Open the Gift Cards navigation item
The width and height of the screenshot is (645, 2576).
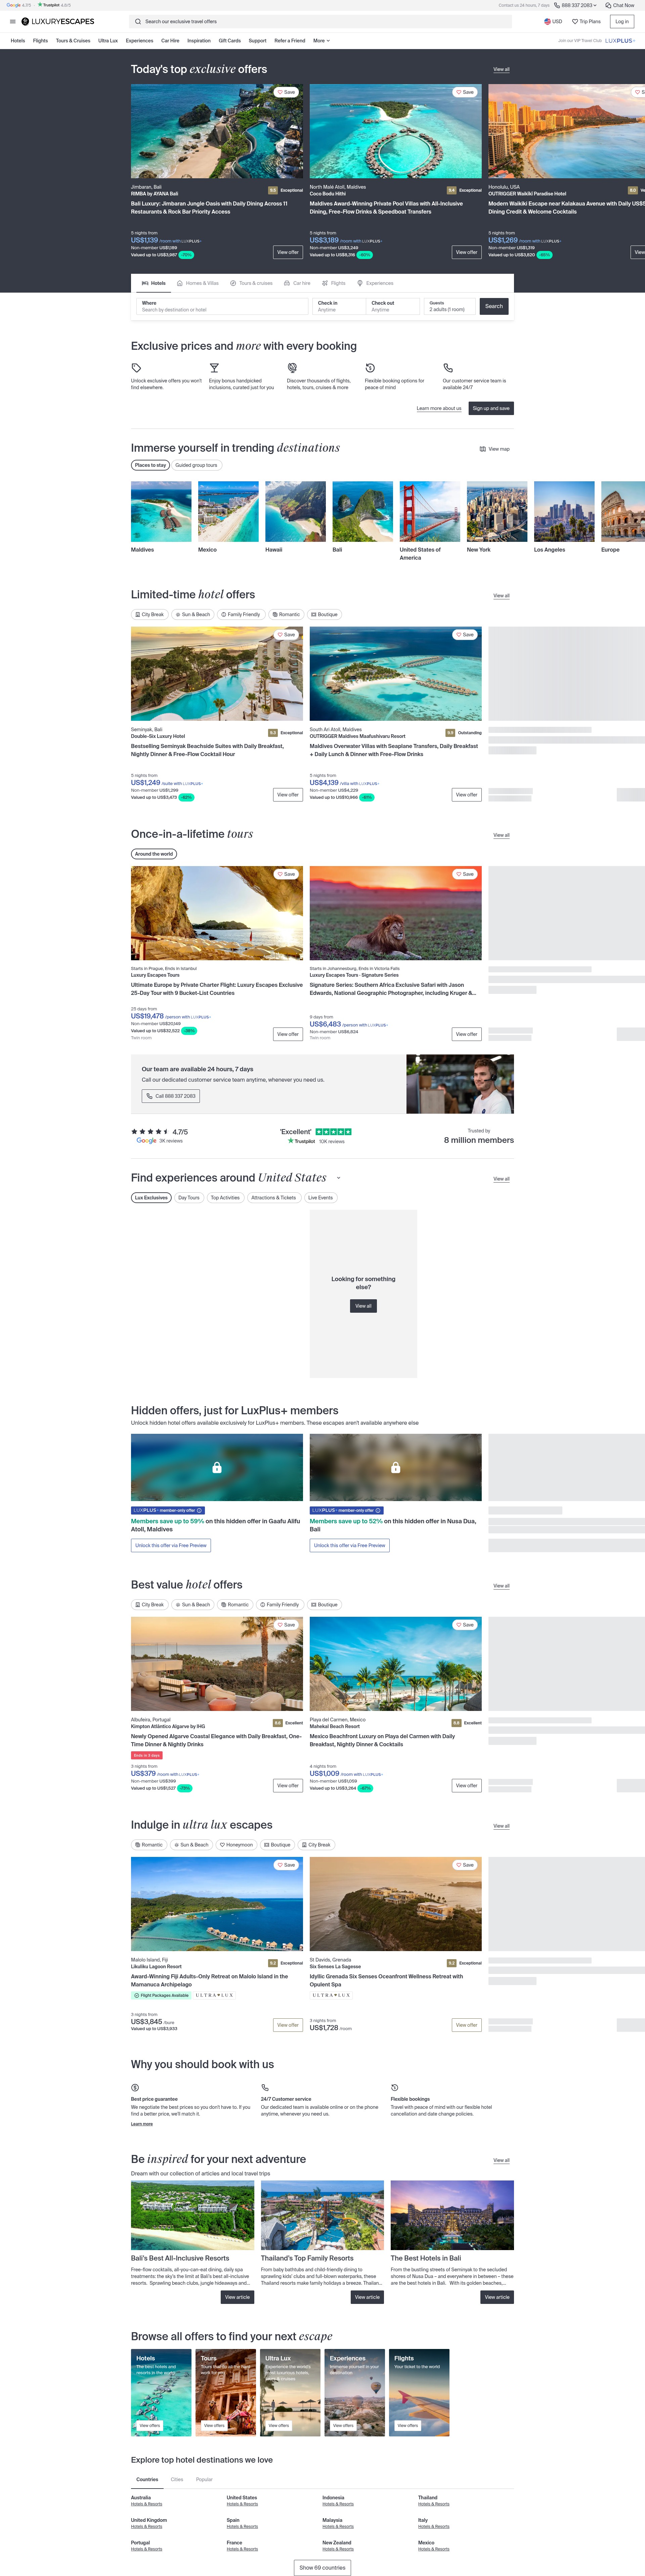230,41
